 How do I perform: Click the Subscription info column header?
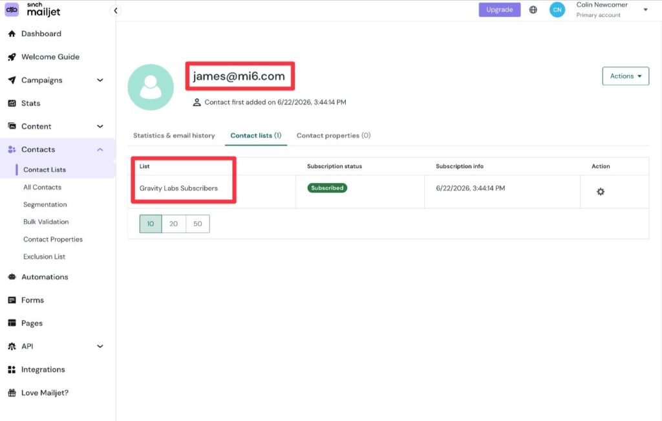[460, 166]
